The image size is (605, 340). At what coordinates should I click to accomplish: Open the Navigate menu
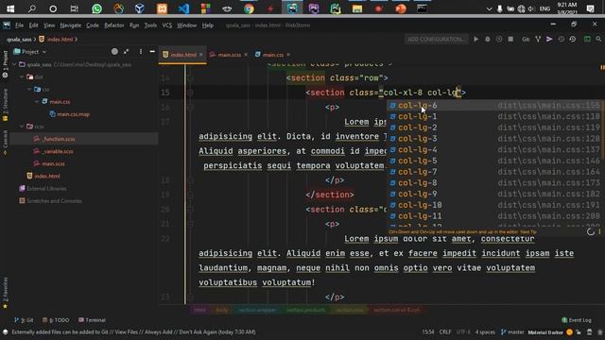(x=71, y=25)
